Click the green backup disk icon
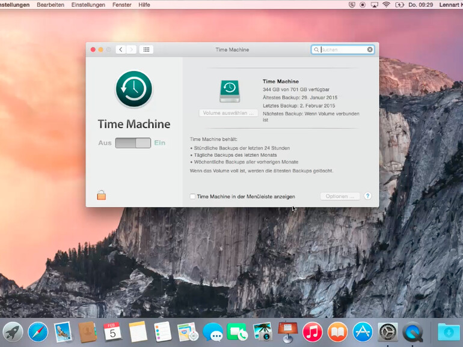The image size is (463, 347). [x=230, y=91]
